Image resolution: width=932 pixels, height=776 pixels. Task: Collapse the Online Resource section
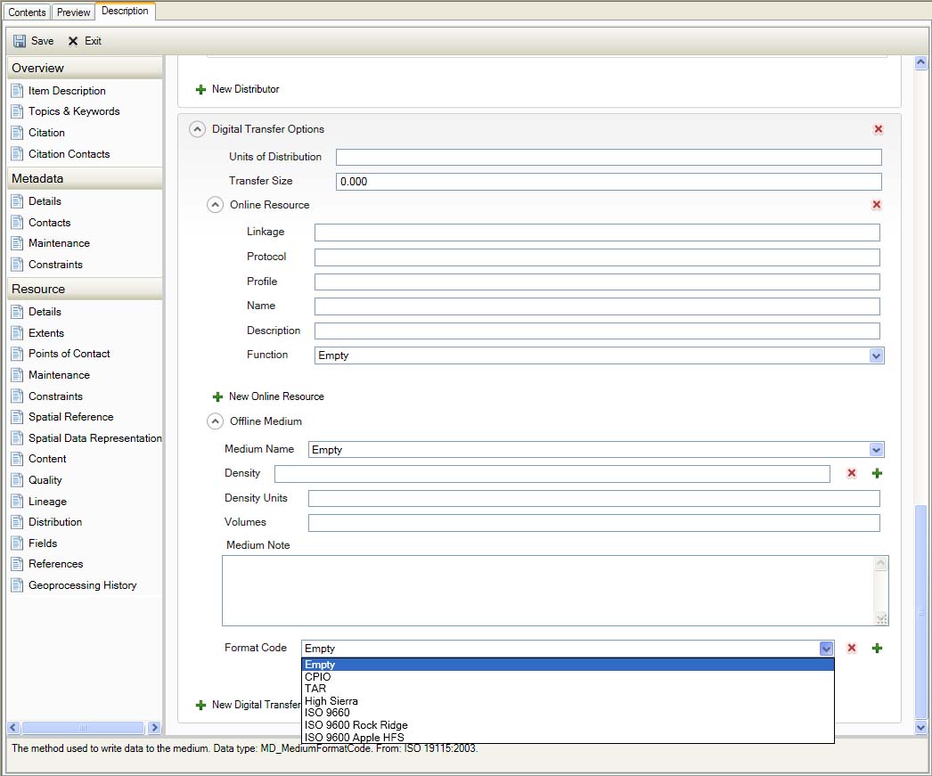[215, 204]
